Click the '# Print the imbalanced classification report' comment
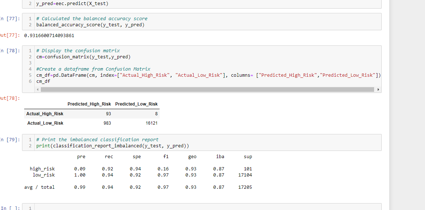Screen dimensions: 425x210 97,140
